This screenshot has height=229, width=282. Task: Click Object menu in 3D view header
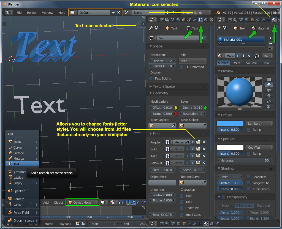click(58, 203)
